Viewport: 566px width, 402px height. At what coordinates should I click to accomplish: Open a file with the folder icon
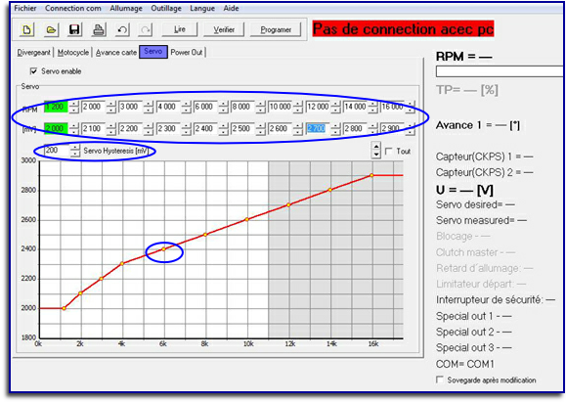coord(51,29)
